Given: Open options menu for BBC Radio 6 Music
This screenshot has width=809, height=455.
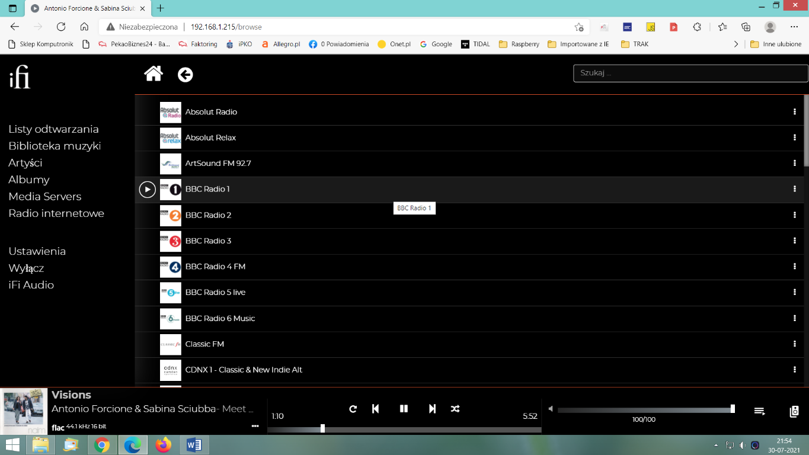Looking at the screenshot, I should 795,318.
